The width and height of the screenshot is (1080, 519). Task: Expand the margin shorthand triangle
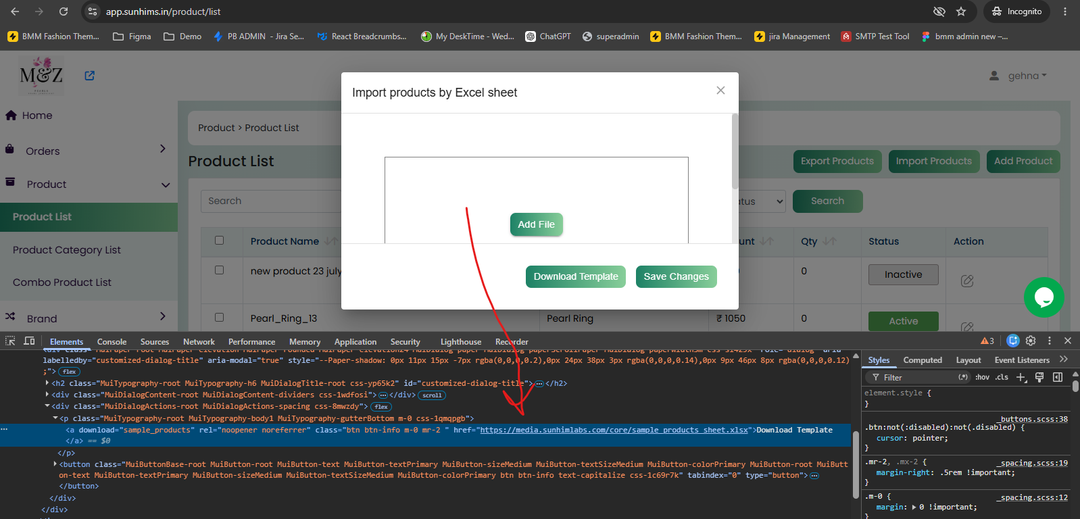coord(914,507)
